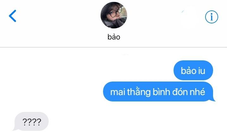Screen dimensions: 227x134
Task: Click the tail of the last blue bubble
Action: coord(213,100)
